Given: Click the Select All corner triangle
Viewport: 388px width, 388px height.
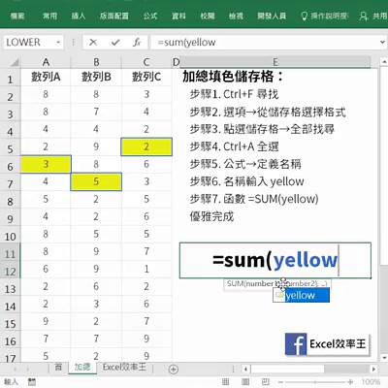Looking at the screenshot, I should click(x=15, y=62).
